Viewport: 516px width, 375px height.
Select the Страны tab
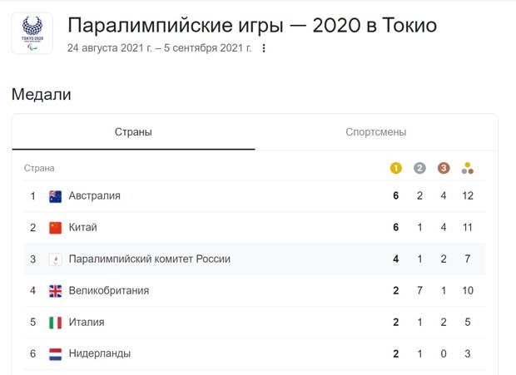pos(133,132)
